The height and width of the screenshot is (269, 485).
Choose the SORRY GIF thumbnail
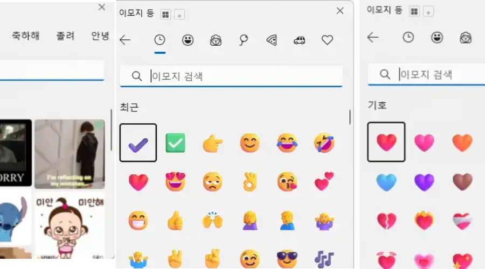click(16, 153)
